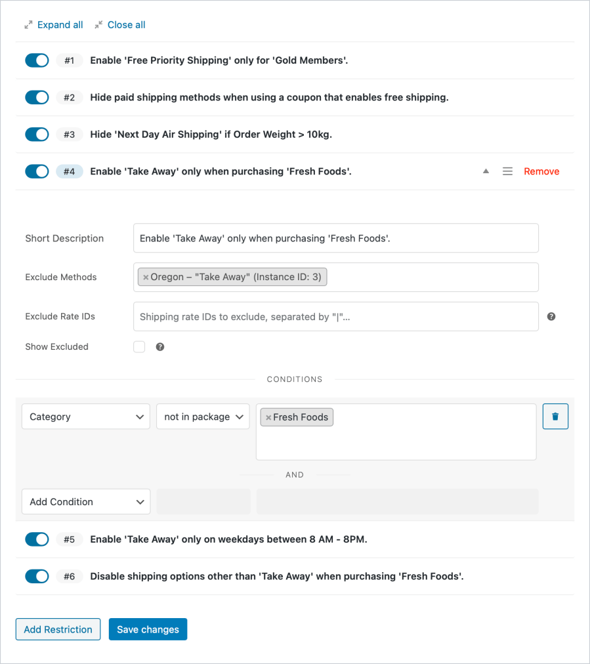This screenshot has height=664, width=590.
Task: Click inside the Short Description field
Action: point(335,238)
